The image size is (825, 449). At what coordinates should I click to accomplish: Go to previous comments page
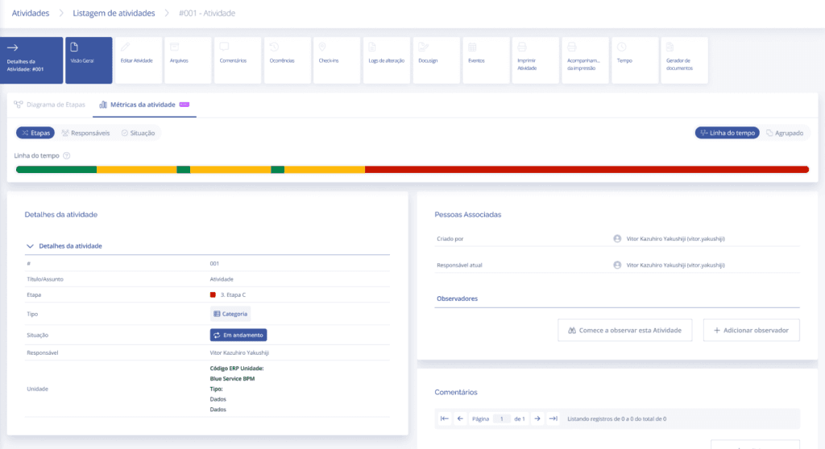click(460, 418)
